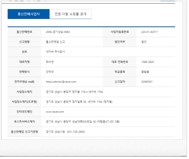The height and width of the screenshot is (159, 189).
Task: Click the agency 경기도 성남시청 (031-729-2805)
Action: point(65,132)
